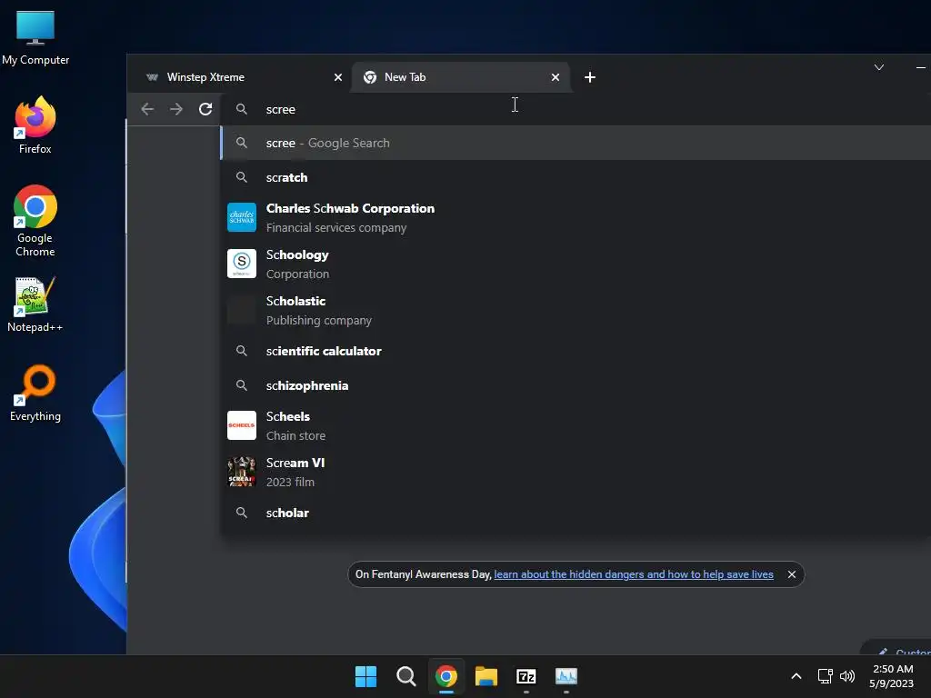The height and width of the screenshot is (698, 931).
Task: Select the Scream VI film suggestion
Action: (576, 472)
